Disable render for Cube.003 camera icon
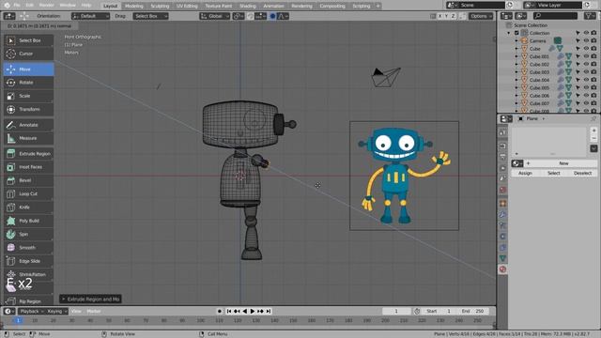 (x=593, y=72)
